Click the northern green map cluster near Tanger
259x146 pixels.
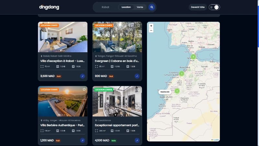click(x=193, y=57)
